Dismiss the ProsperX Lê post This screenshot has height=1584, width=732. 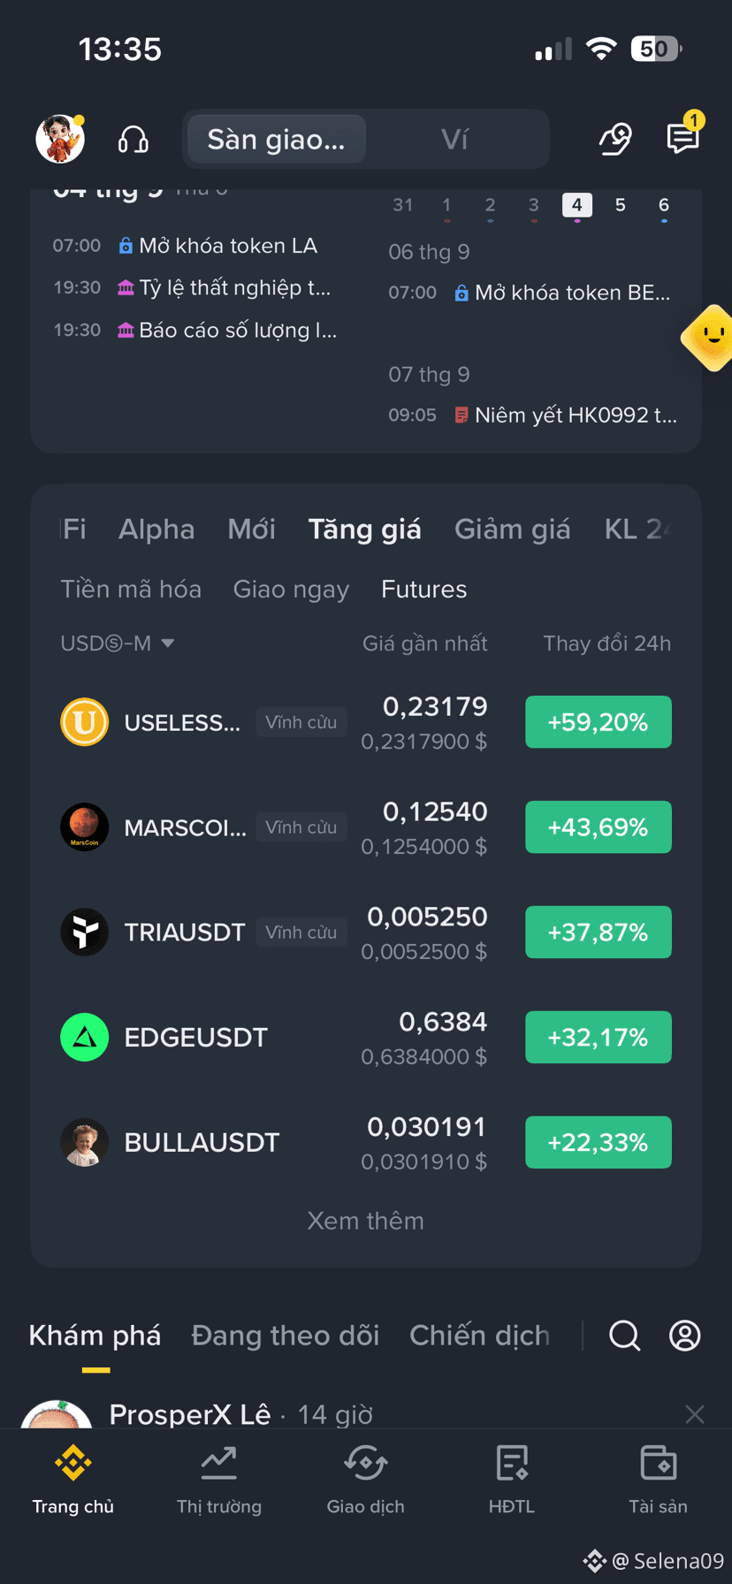(695, 1414)
